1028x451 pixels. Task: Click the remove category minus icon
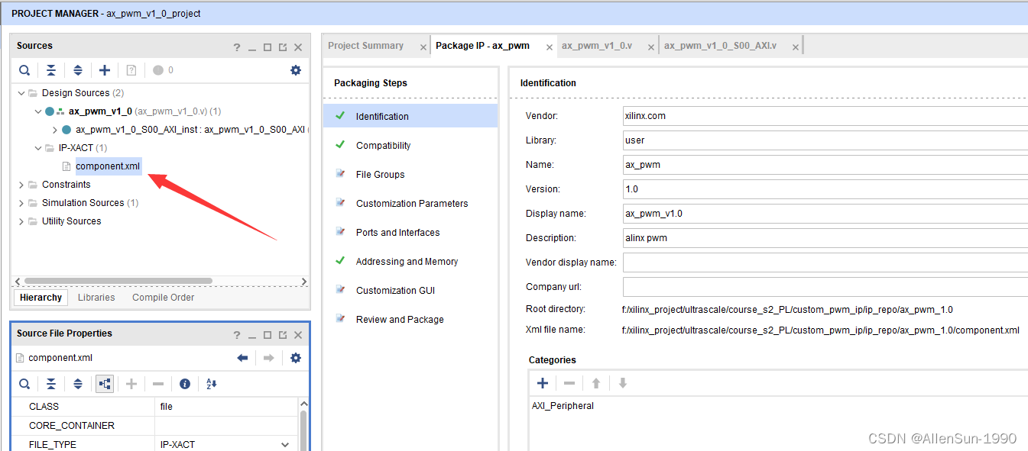[x=569, y=383]
